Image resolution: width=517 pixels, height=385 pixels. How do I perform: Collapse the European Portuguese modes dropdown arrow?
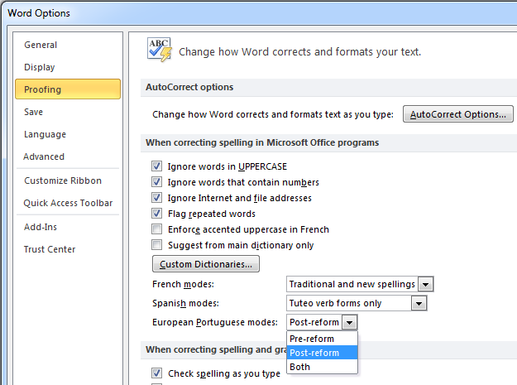350,322
